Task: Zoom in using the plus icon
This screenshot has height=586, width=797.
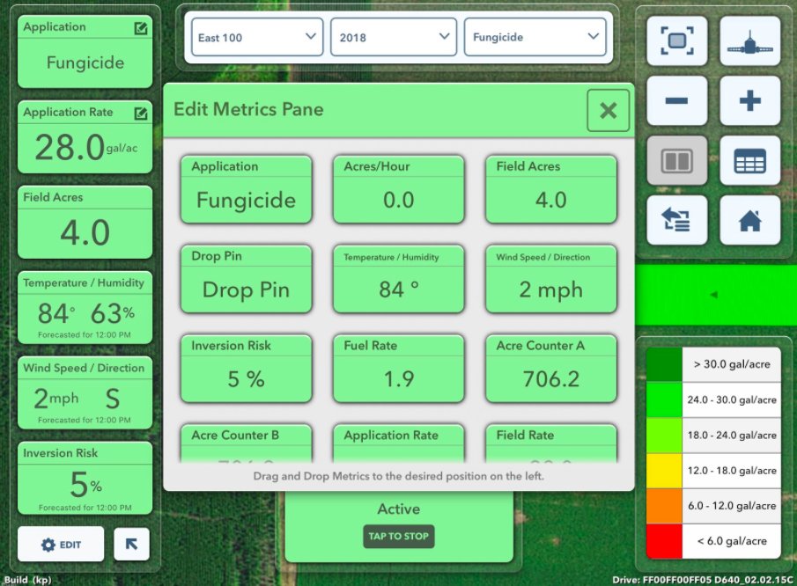Action: tap(749, 100)
